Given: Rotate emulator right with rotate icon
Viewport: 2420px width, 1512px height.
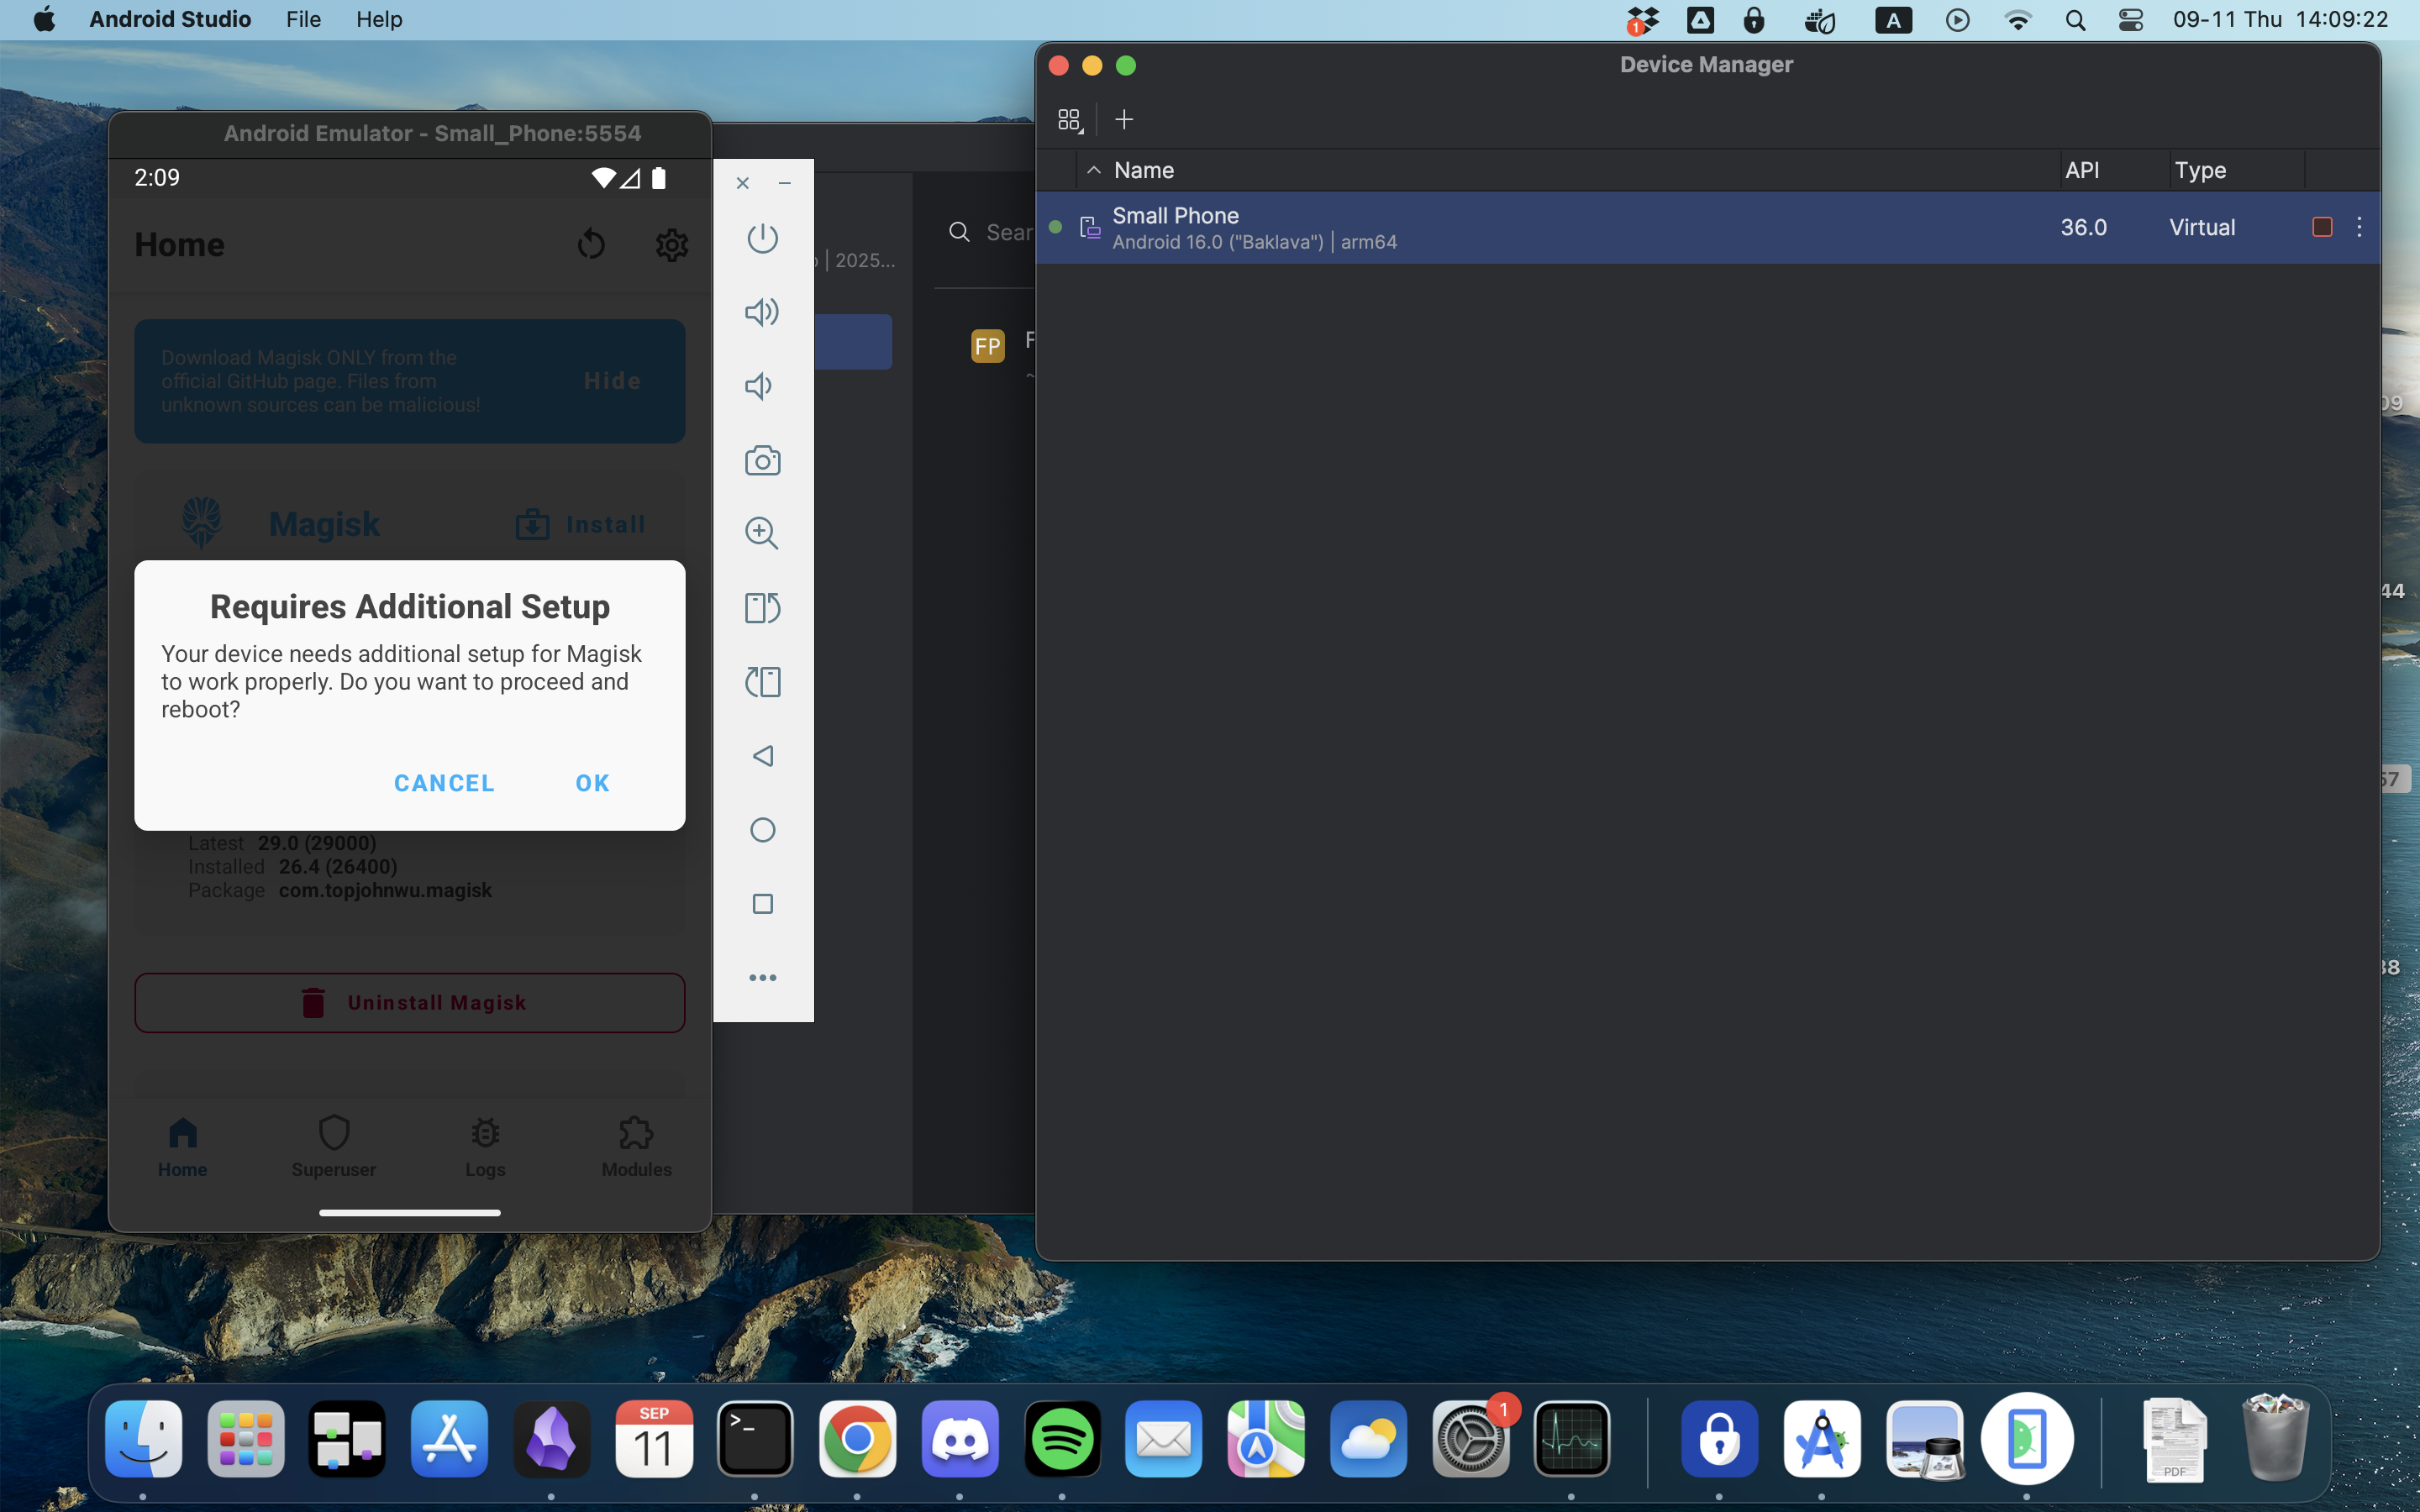Looking at the screenshot, I should [x=762, y=607].
